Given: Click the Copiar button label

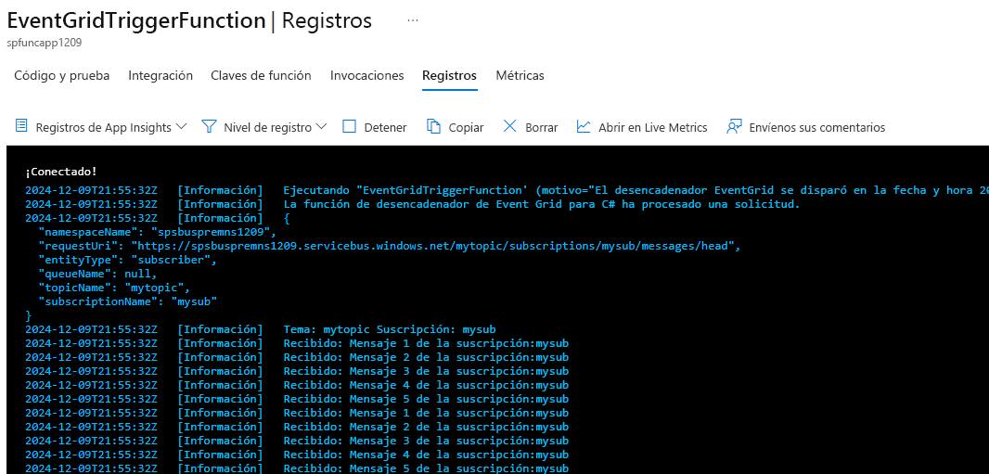Looking at the screenshot, I should tap(466, 127).
